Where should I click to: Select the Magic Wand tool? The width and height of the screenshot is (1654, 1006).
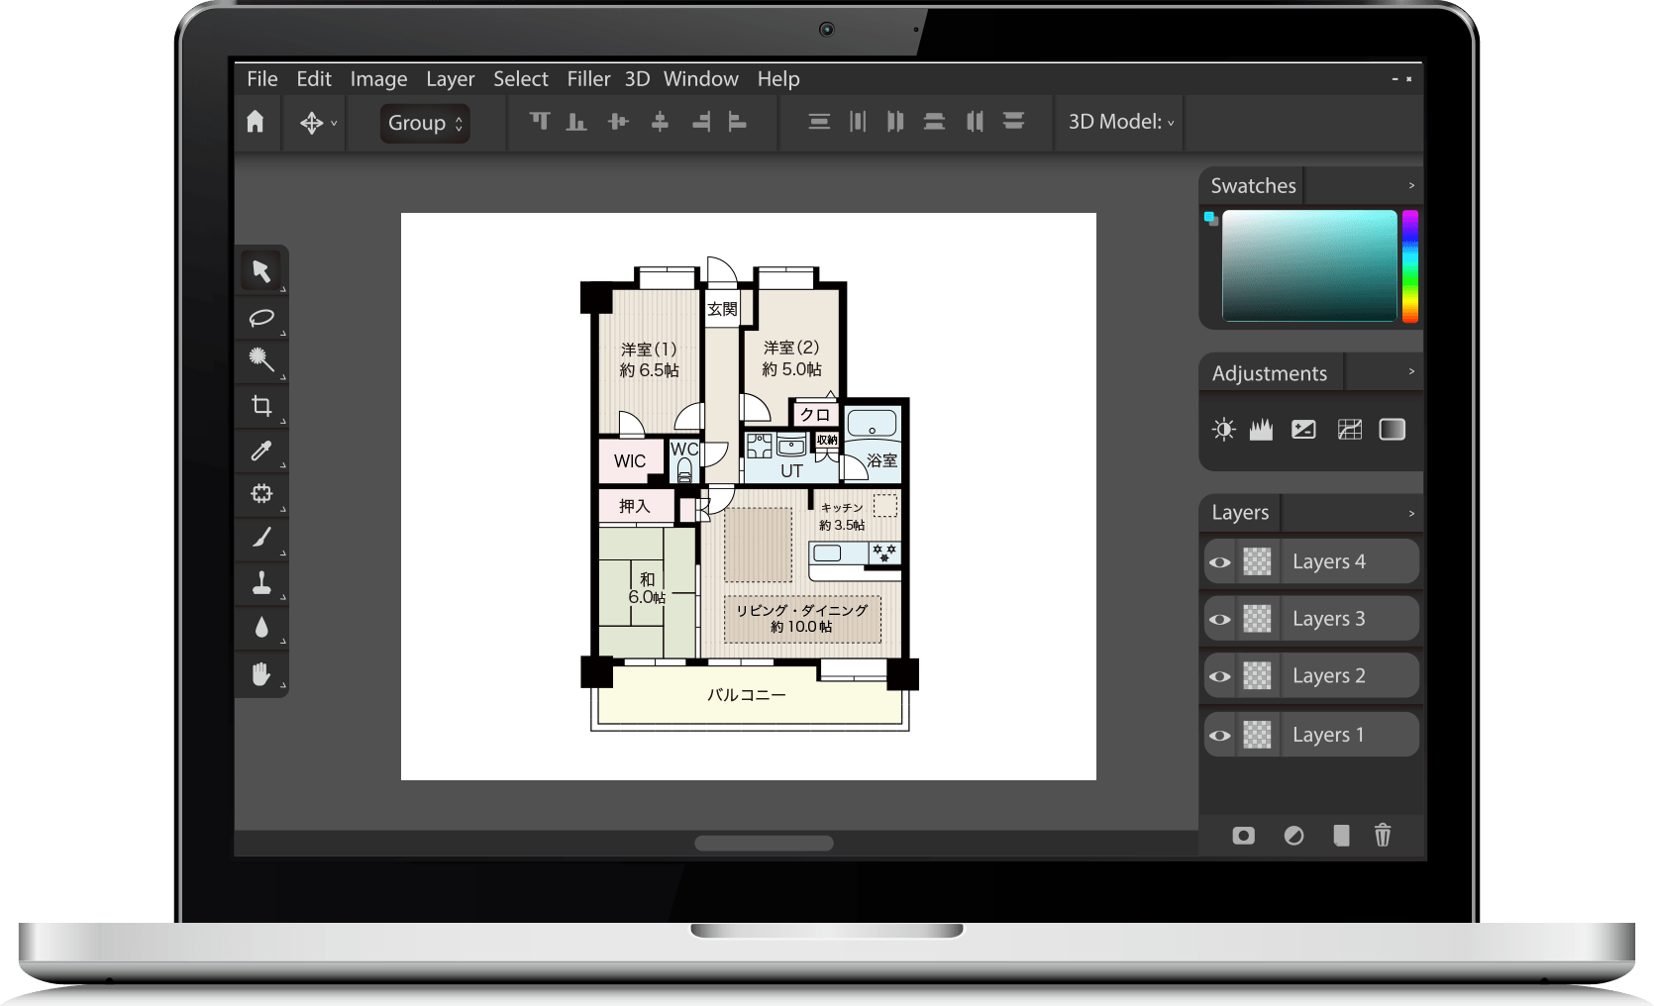(261, 359)
